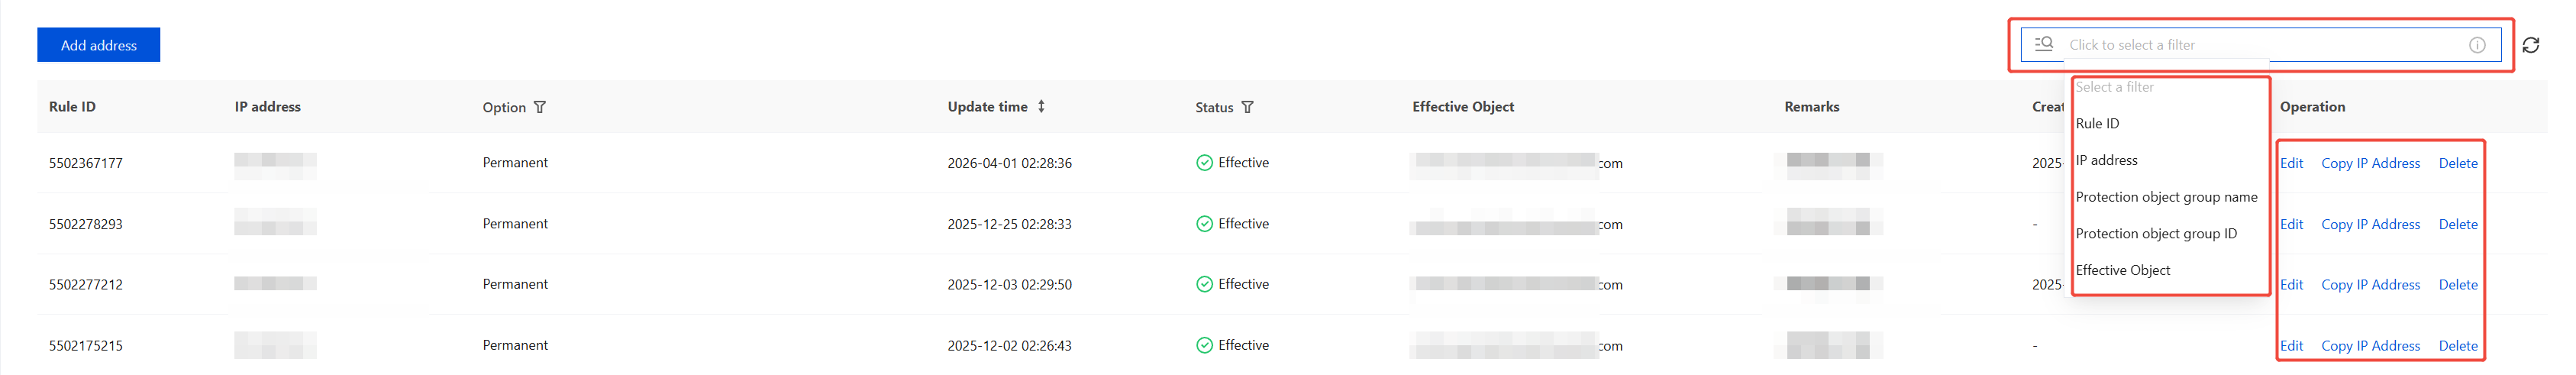Screen dimensions: 2576x375
Task: Click the Add address button
Action: (x=98, y=45)
